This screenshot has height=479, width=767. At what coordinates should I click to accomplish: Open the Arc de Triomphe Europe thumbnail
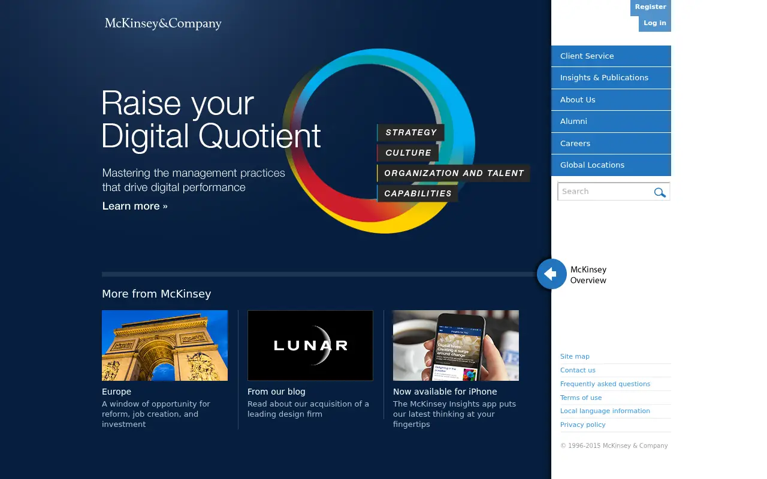coord(165,345)
